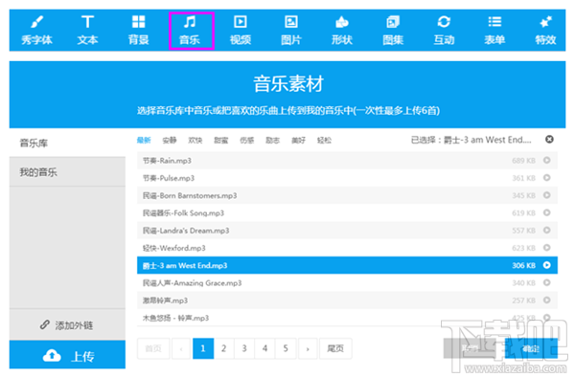
Task: Go to page 5
Action: [286, 348]
